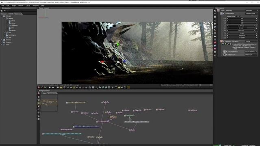
Task: Click the light-blue circle icon in inspector sidebar
Action: click(x=215, y=46)
